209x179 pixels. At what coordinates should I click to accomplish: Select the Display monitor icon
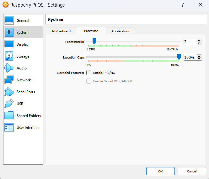coord(9,44)
